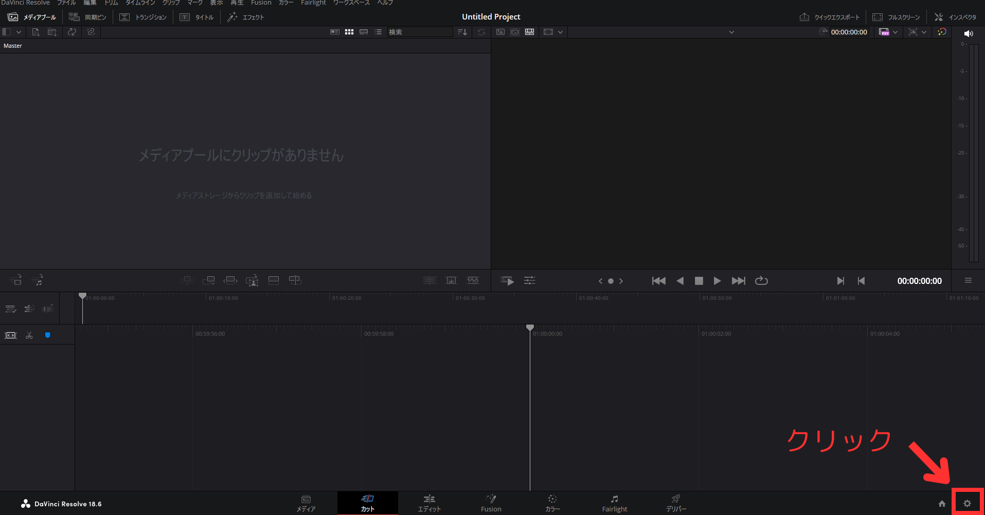Open project settings with the gear icon
The image size is (985, 515).
click(969, 504)
